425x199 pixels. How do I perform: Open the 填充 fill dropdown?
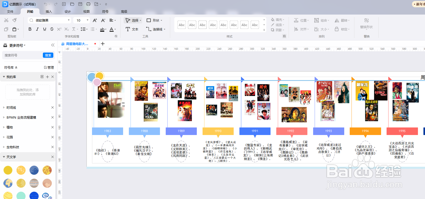277,20
